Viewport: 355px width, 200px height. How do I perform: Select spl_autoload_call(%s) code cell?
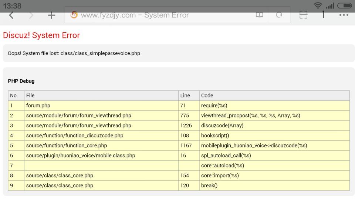tap(274, 155)
